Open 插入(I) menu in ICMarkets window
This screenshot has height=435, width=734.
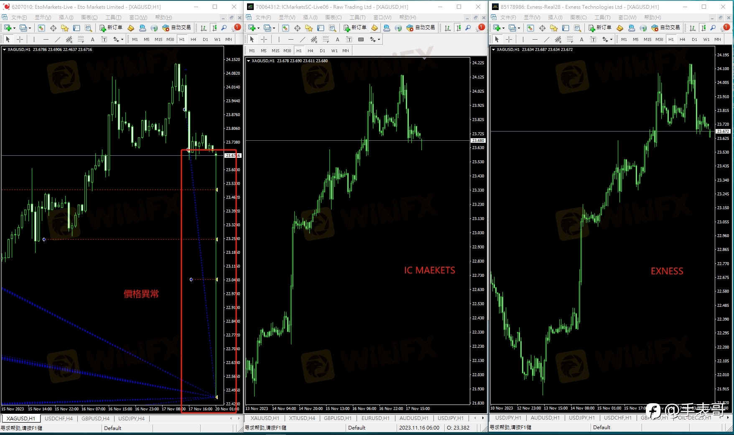coord(310,17)
